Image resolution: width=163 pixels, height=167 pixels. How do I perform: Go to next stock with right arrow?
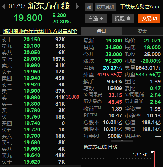point(78,6)
